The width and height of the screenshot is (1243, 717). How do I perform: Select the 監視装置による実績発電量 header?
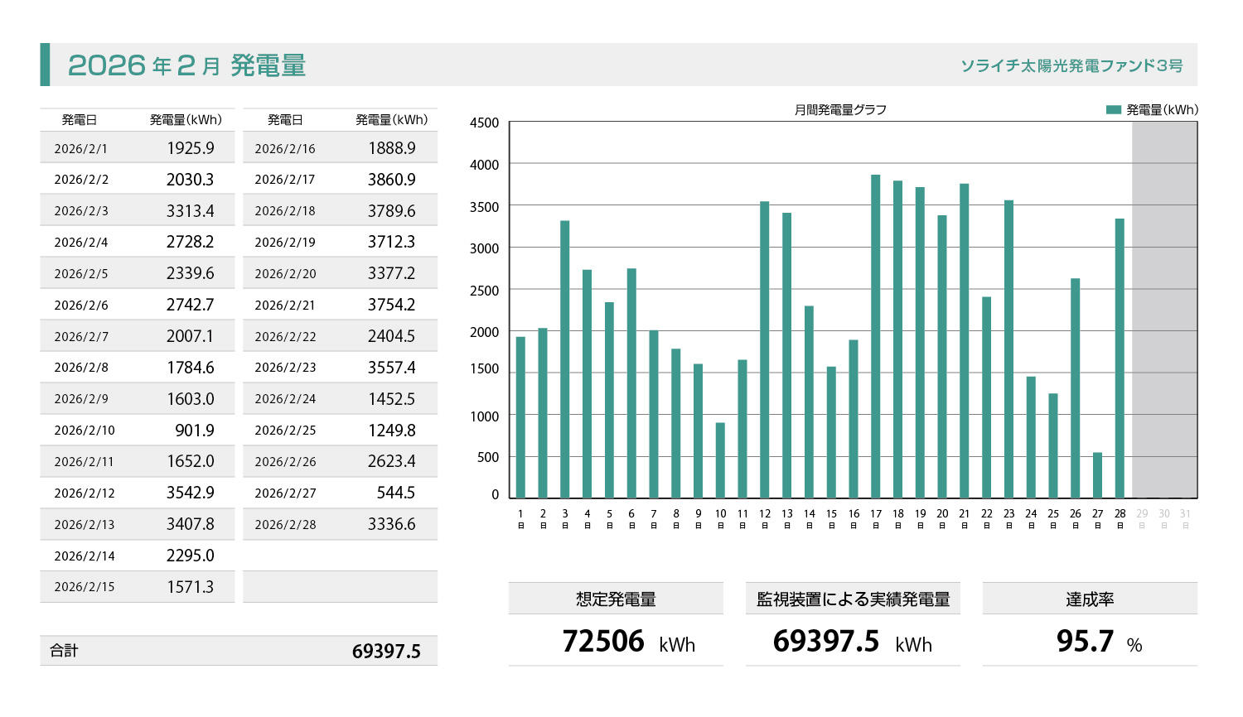coord(853,599)
